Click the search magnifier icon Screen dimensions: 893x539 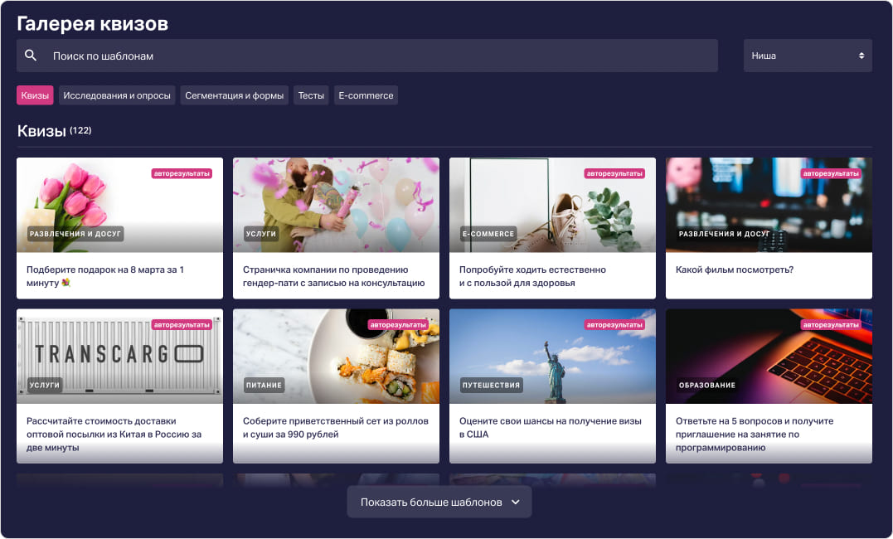tap(31, 56)
